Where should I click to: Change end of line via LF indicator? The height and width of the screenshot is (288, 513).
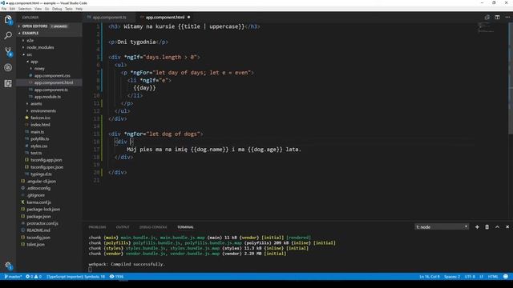point(481,277)
